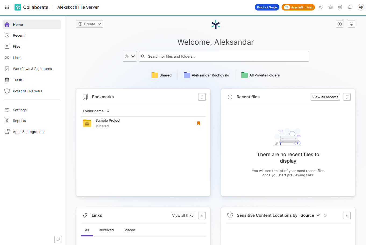Open dashboard settings gear icon
Screen dimensions: 366x245
pyautogui.click(x=340, y=24)
